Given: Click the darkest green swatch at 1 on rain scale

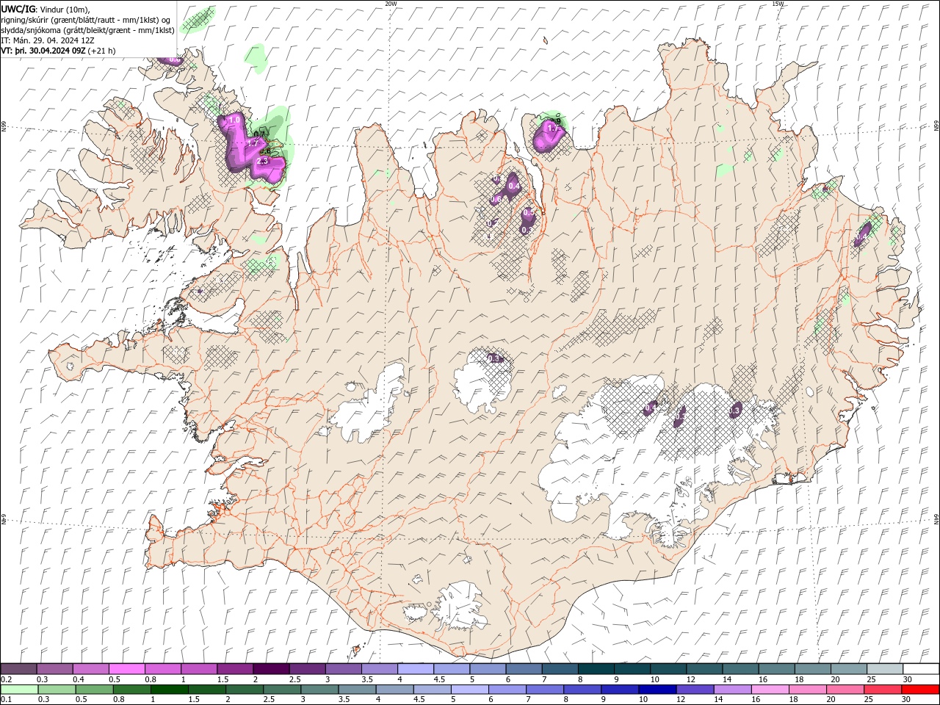Looking at the screenshot, I should (170, 690).
